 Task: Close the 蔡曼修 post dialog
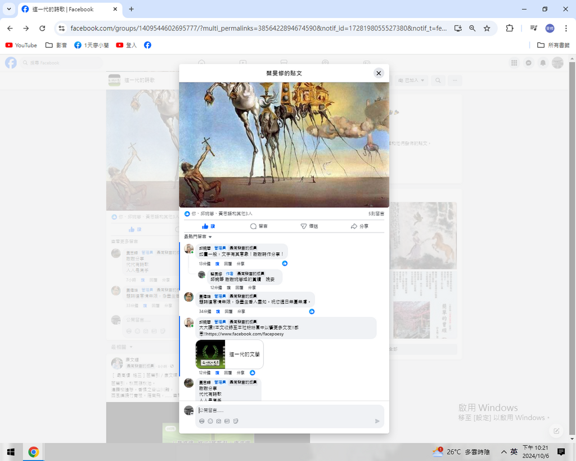[379, 73]
